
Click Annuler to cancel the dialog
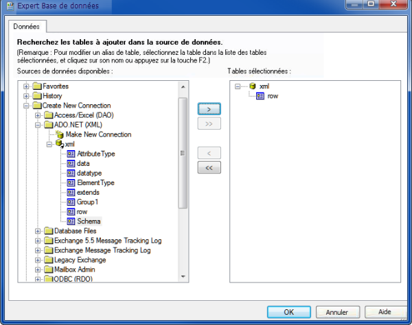[336, 311]
